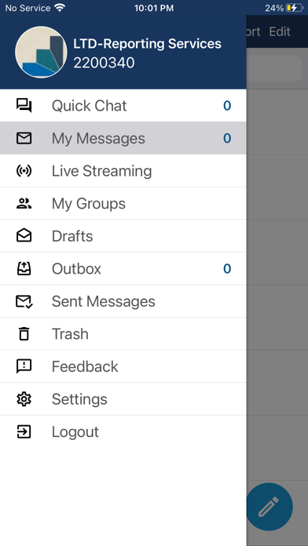The width and height of the screenshot is (308, 546).
Task: Tap the My Messages envelope icon
Action: click(x=24, y=138)
